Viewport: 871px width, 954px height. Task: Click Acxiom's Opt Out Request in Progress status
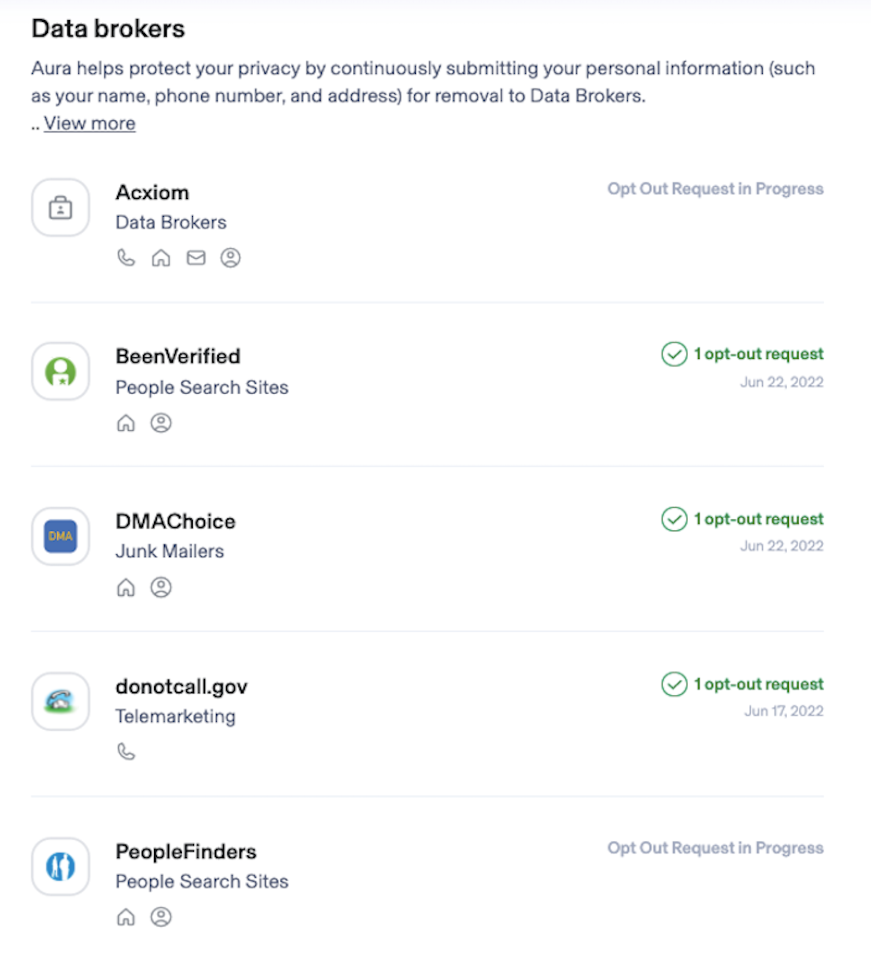pyautogui.click(x=715, y=189)
